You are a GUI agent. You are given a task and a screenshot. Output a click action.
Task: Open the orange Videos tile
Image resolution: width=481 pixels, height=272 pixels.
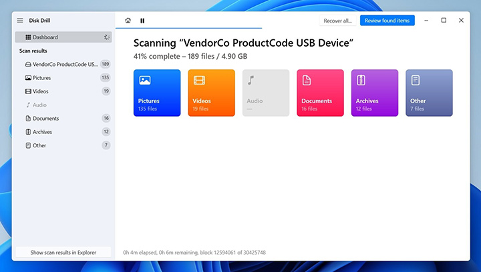[x=211, y=93]
